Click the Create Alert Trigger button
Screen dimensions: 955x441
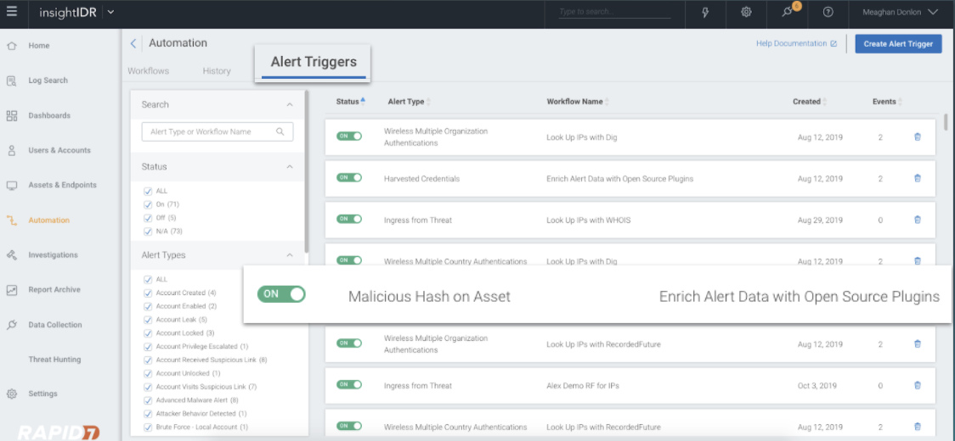pos(898,44)
